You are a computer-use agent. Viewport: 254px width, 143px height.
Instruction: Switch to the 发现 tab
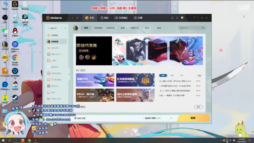[x=147, y=28]
